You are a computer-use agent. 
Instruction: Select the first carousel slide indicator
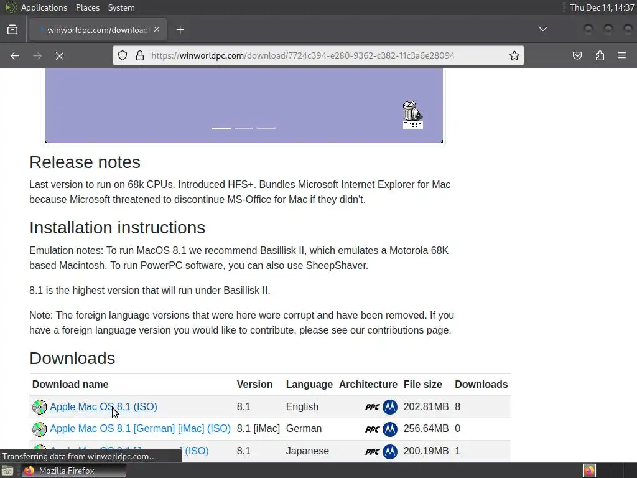[x=221, y=128]
